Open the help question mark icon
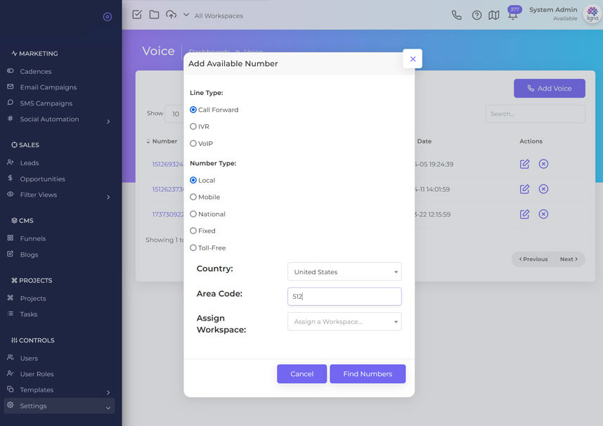The width and height of the screenshot is (603, 426). click(x=476, y=15)
